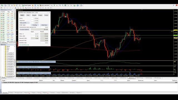Image resolution: width=178 pixels, height=100 pixels.
Task: Switch to bar chart icon
Action: 52,5
